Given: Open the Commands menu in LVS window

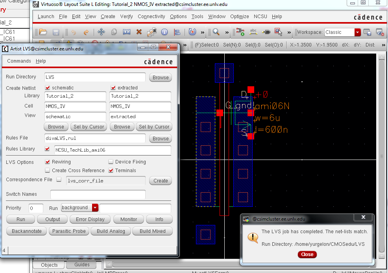Looking at the screenshot, I should click(19, 61).
